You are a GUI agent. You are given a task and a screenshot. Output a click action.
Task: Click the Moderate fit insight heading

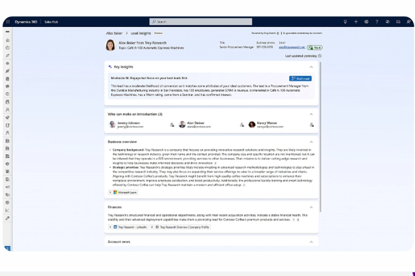[x=149, y=78]
